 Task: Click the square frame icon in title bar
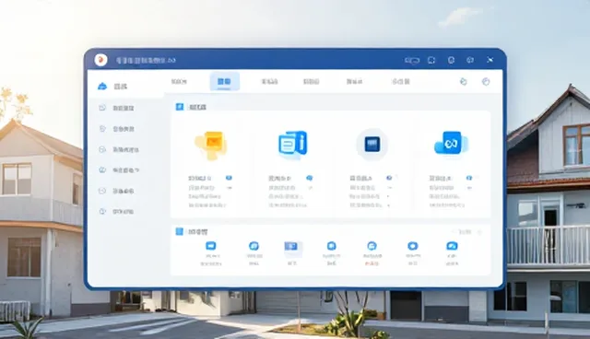431,60
